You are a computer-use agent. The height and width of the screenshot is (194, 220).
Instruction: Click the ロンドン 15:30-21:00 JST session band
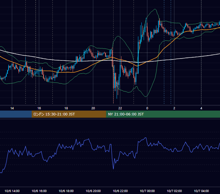click(69, 114)
